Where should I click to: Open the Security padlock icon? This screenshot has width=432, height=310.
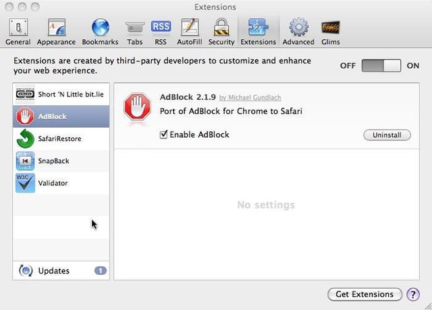point(221,27)
